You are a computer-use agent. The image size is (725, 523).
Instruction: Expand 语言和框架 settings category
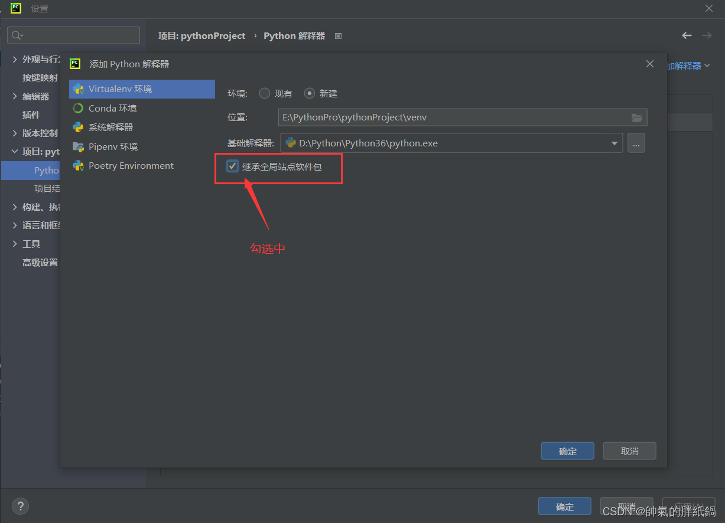click(15, 225)
